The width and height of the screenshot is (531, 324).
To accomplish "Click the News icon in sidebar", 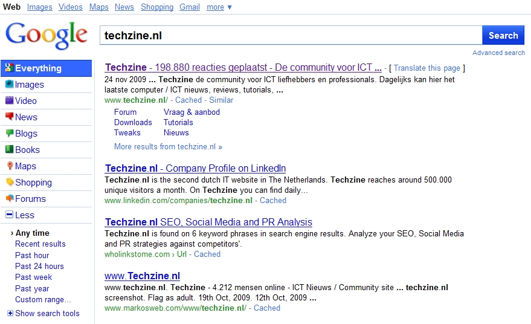I will click(10, 117).
